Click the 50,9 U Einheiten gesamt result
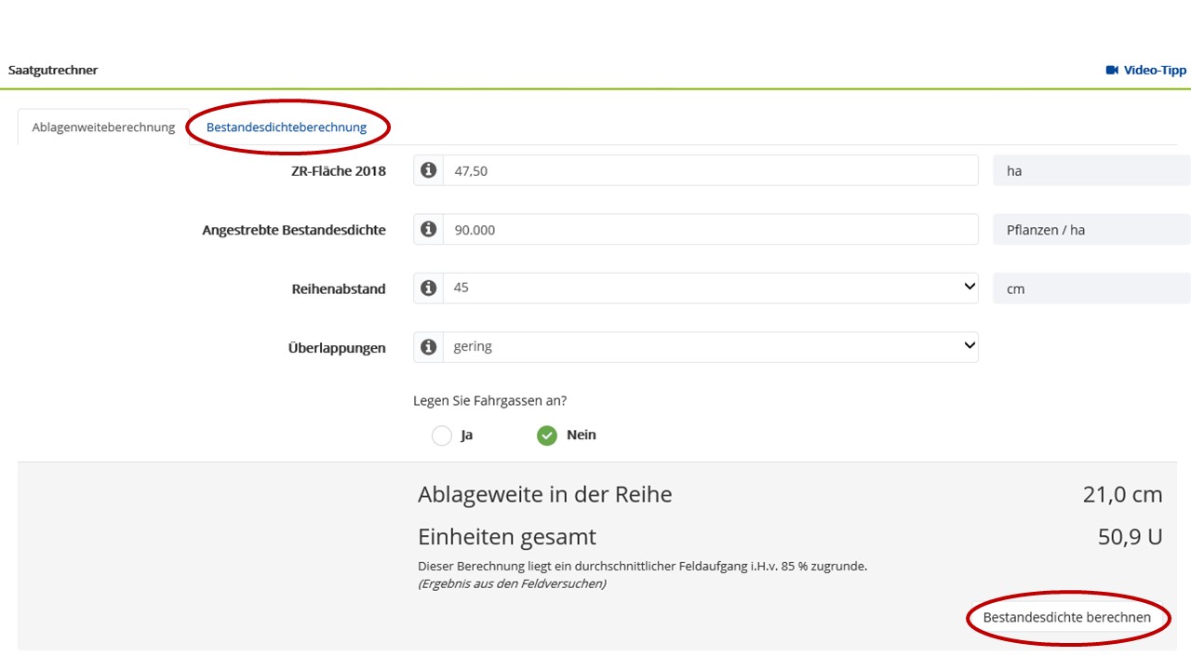The width and height of the screenshot is (1191, 670). (x=1130, y=537)
